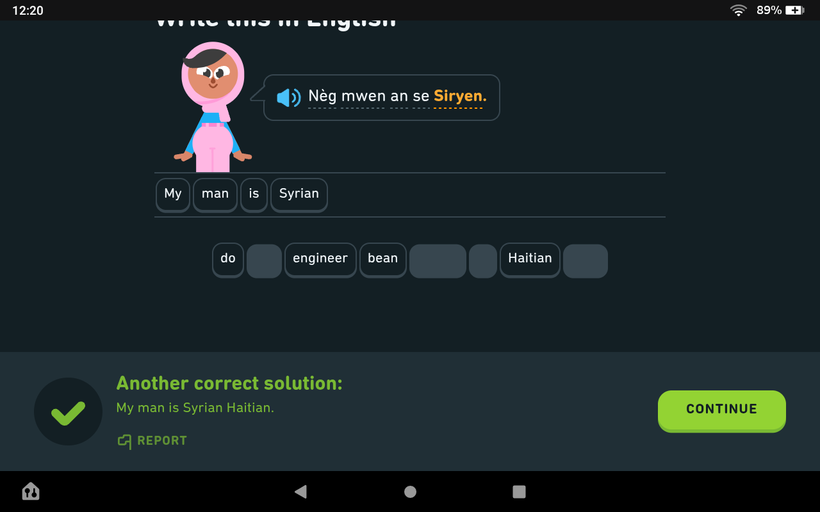Click the CONTINUE button
Screen dimensions: 820x512
[722, 410]
